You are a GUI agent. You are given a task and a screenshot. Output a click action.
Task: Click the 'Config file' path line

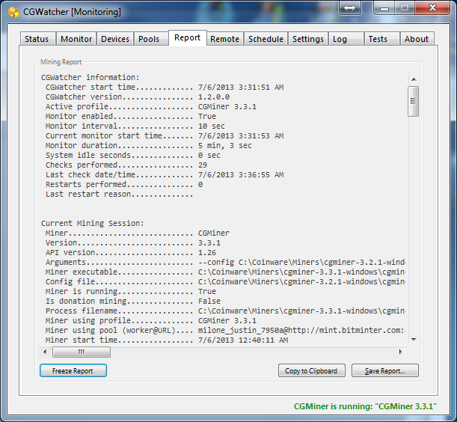point(225,282)
